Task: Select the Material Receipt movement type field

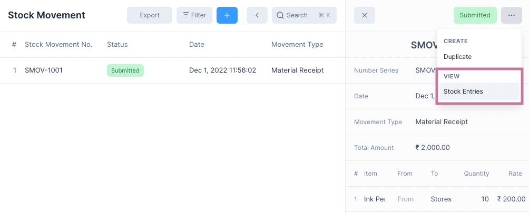Action: 442,122
